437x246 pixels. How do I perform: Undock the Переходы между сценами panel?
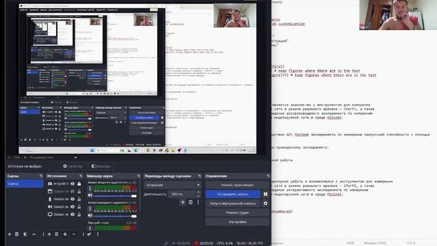pyautogui.click(x=199, y=176)
